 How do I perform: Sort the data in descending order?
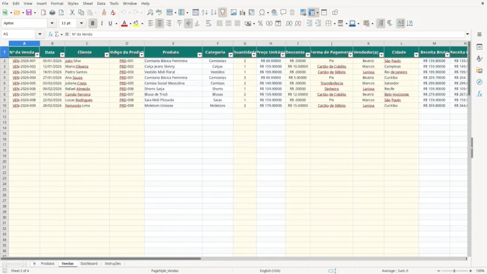click(x=214, y=12)
